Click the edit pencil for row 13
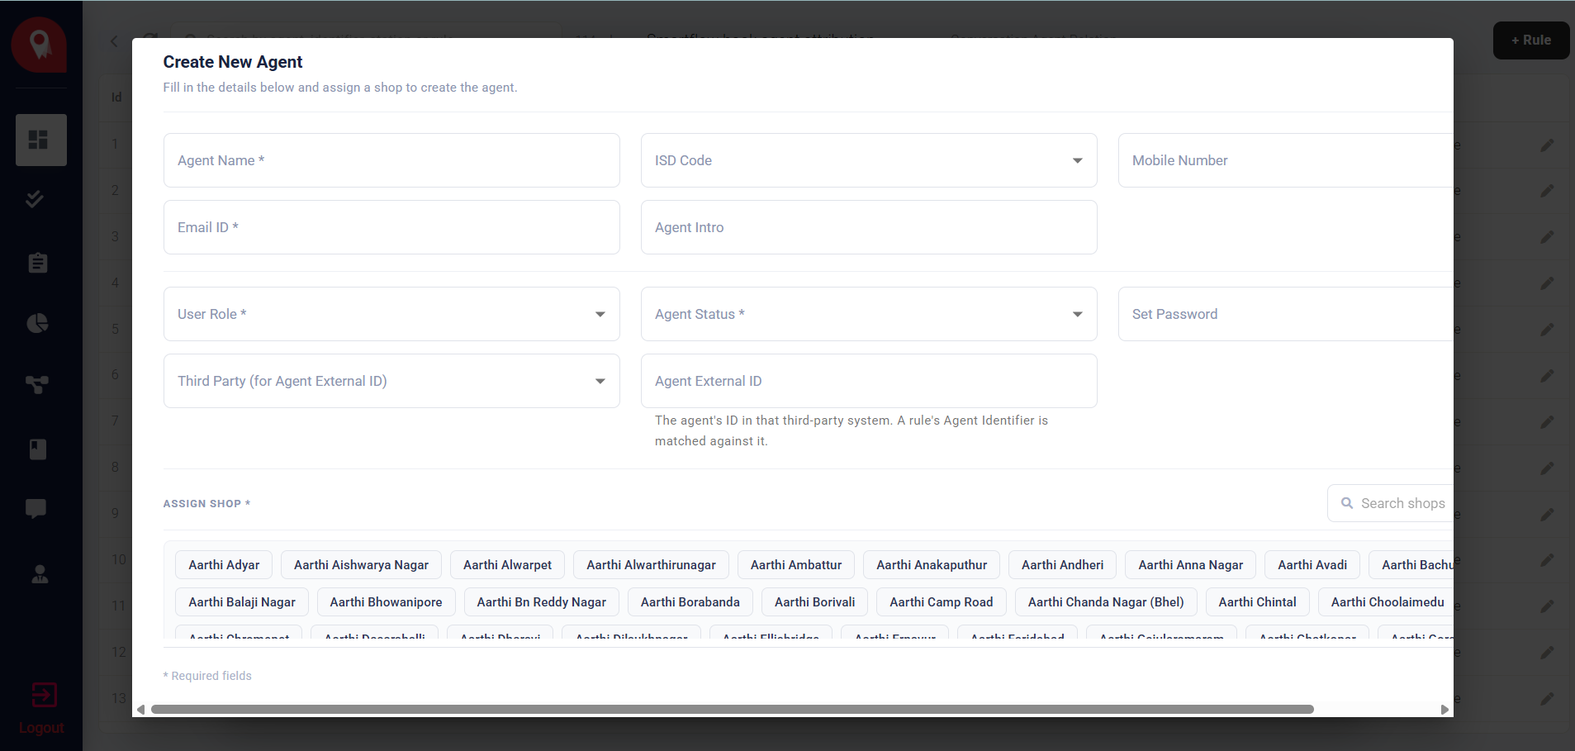This screenshot has height=751, width=1575. pos(1547,699)
